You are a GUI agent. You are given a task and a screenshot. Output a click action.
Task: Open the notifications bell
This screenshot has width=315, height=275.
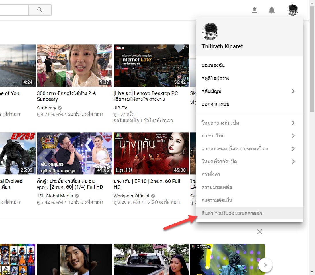click(271, 10)
